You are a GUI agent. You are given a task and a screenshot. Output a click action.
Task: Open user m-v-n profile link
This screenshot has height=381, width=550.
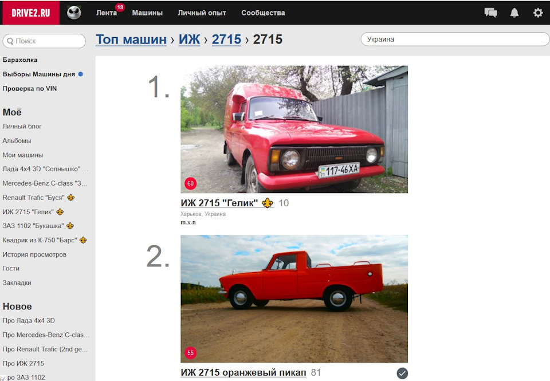[188, 222]
